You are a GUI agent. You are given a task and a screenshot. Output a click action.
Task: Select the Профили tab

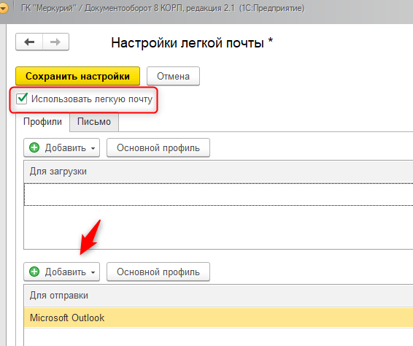click(42, 122)
